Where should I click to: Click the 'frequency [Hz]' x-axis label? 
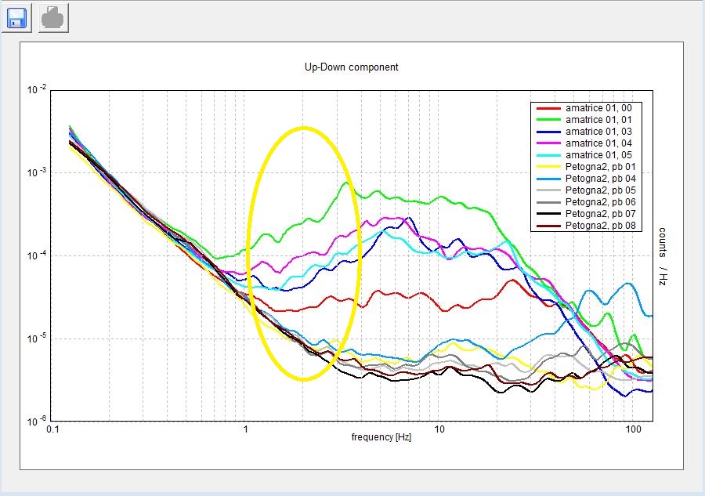point(381,436)
